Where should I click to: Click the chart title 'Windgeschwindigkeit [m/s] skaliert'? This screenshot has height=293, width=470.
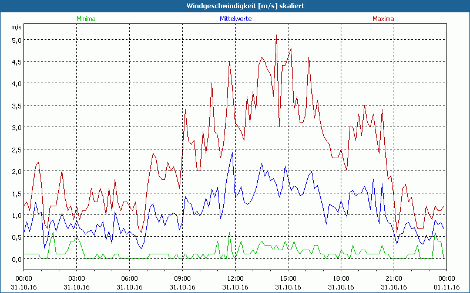pyautogui.click(x=245, y=6)
